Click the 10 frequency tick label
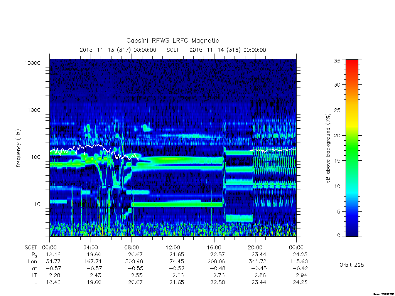Screen dimensions: 395x296 [x=37, y=204]
